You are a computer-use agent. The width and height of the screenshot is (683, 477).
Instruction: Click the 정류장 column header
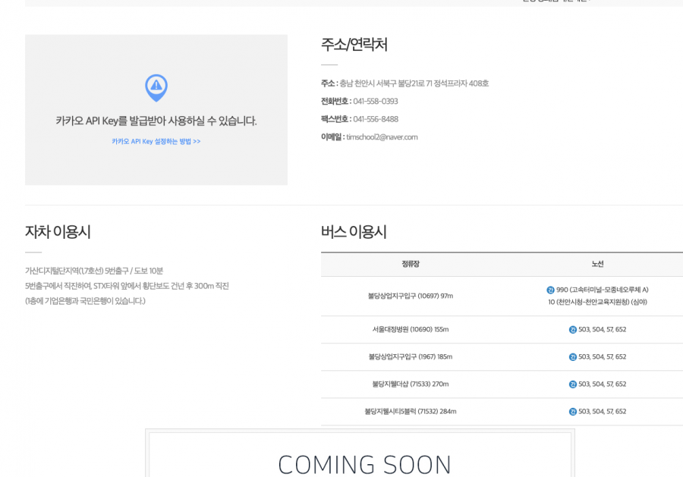[x=411, y=264]
